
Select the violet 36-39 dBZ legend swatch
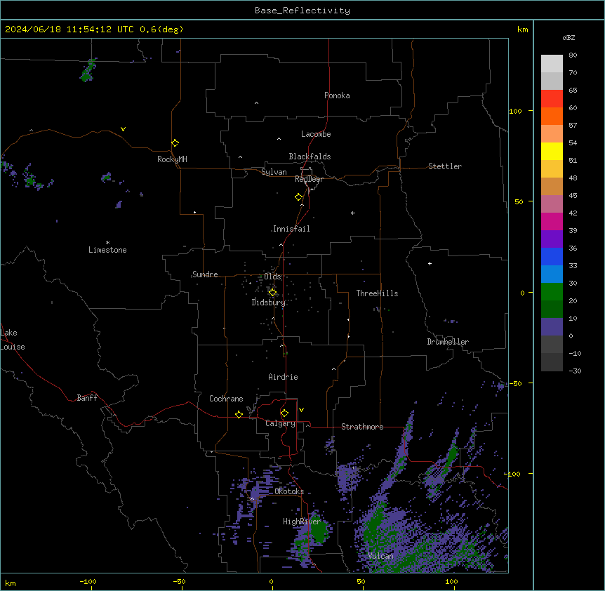[552, 239]
